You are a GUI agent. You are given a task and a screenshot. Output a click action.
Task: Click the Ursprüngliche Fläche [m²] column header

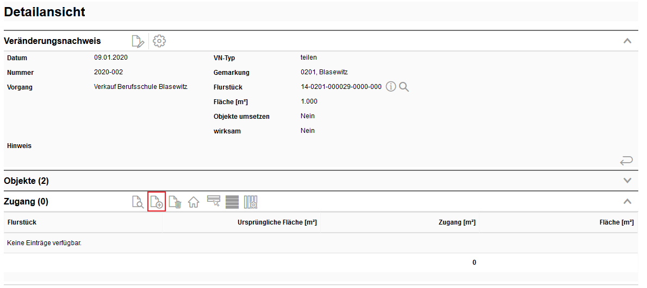tap(277, 222)
